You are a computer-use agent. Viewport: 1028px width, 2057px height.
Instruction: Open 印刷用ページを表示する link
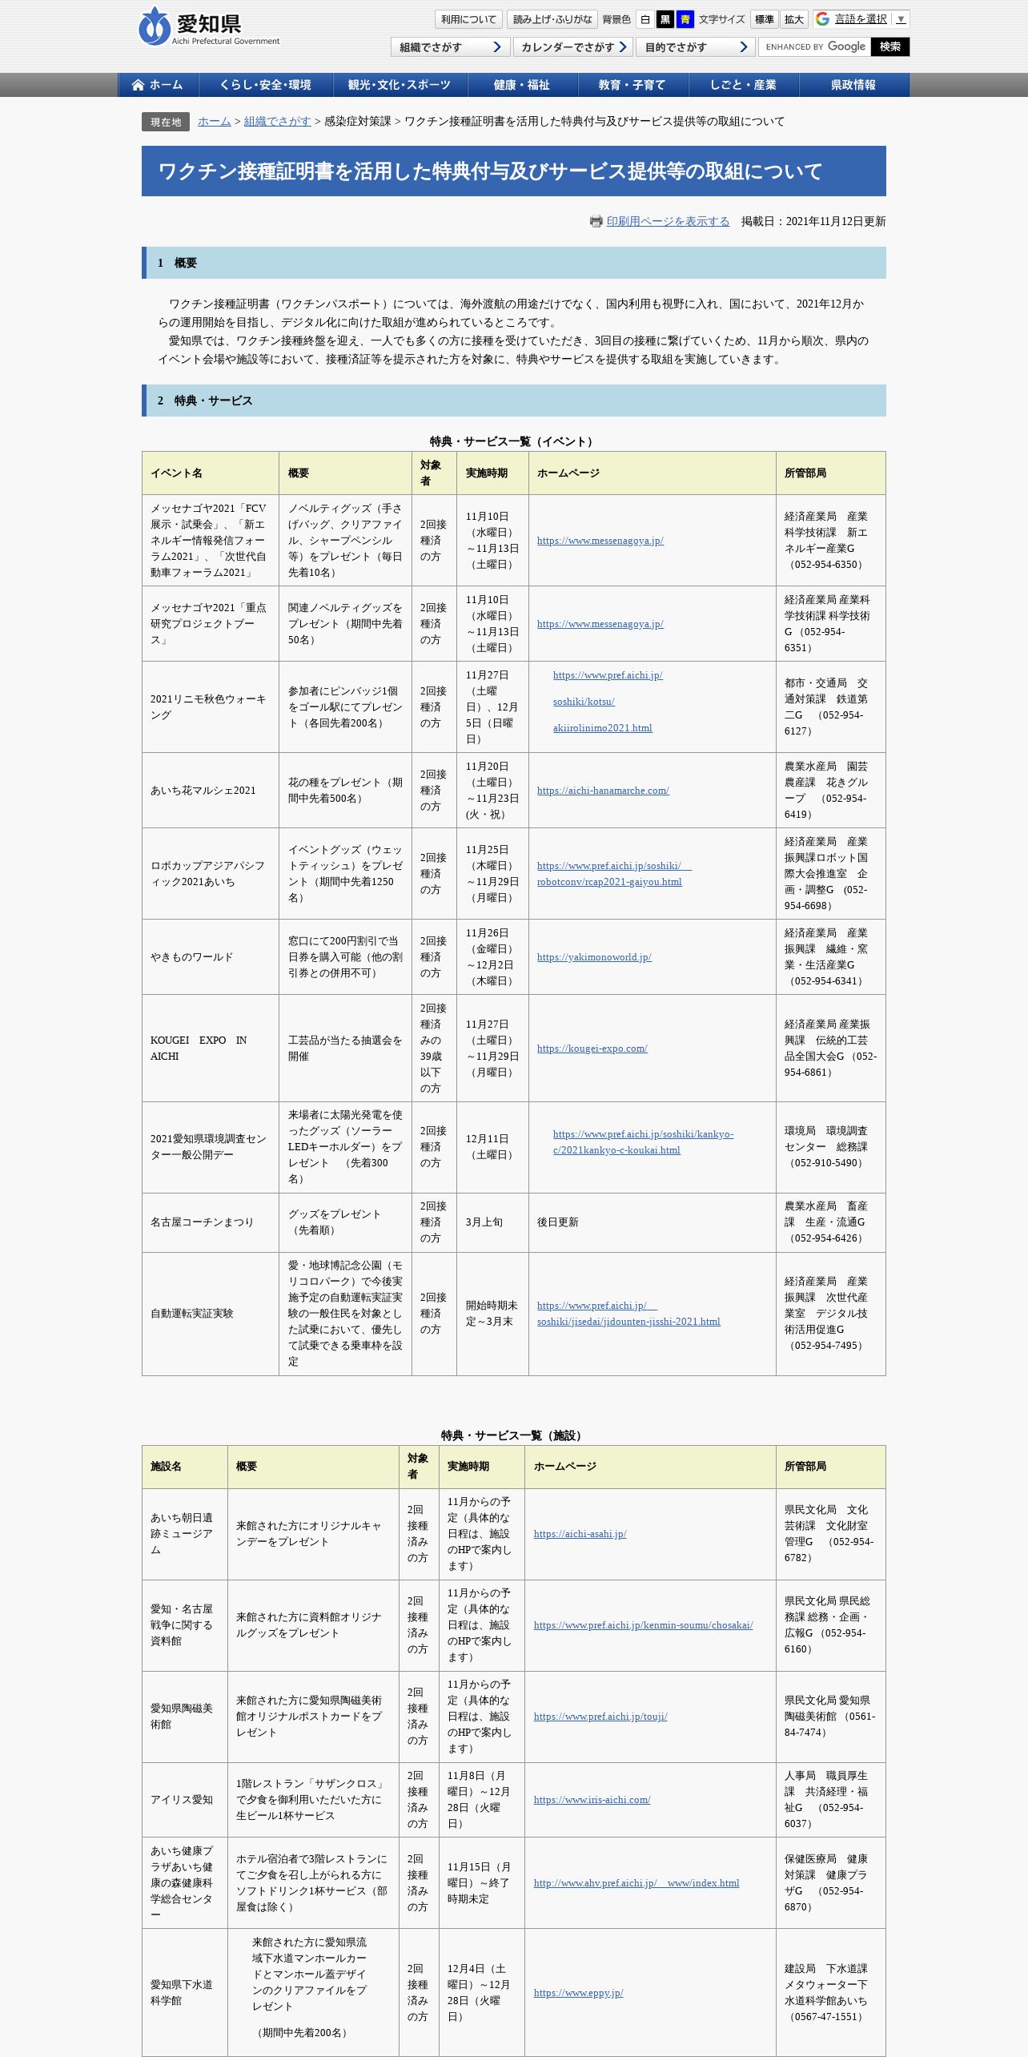coord(669,222)
